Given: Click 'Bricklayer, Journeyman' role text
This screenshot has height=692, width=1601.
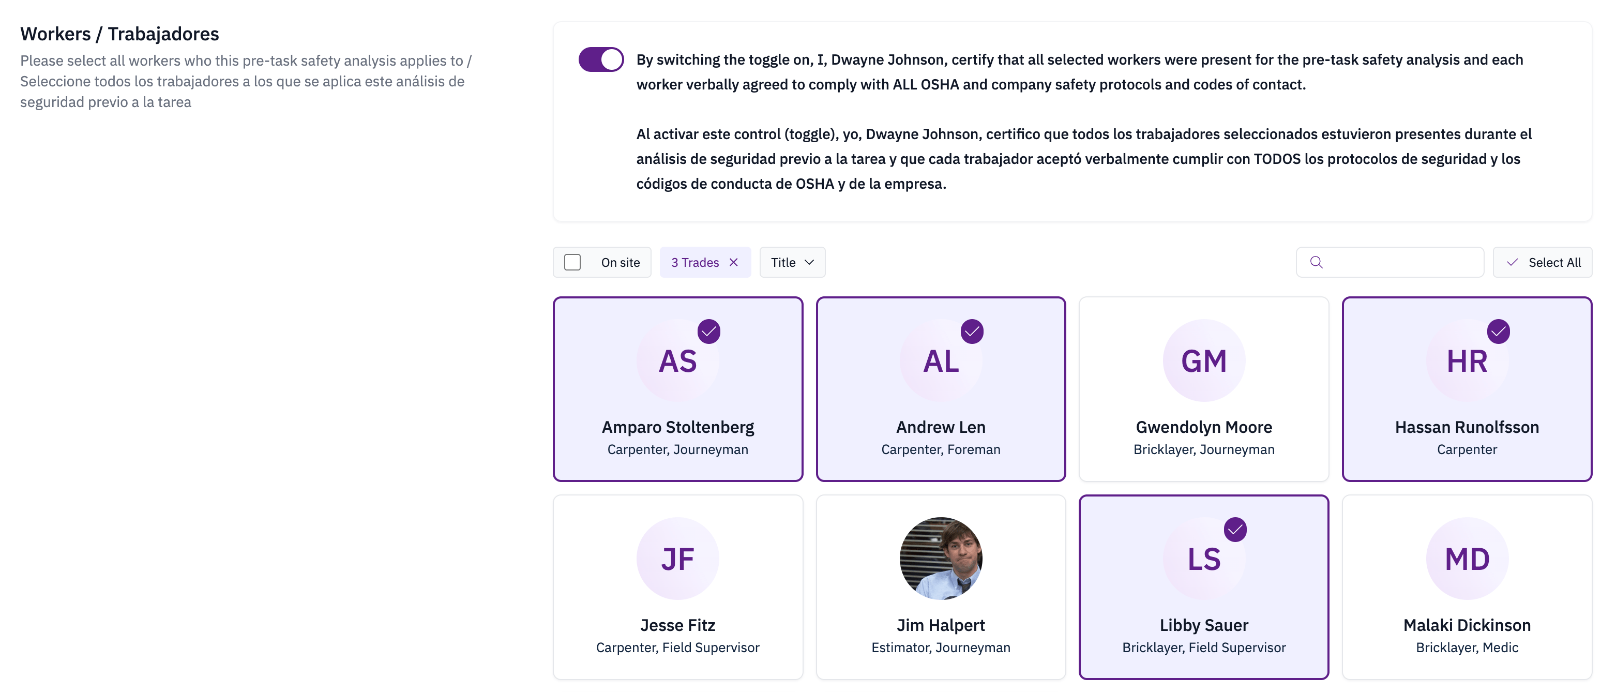Looking at the screenshot, I should [1204, 449].
